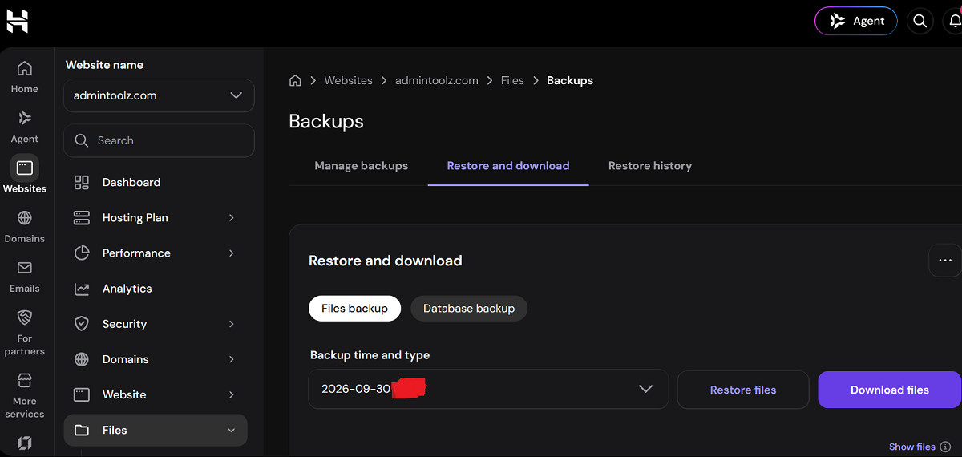Open Domains item in sidebar menu
This screenshot has height=457, width=962.
(x=156, y=359)
